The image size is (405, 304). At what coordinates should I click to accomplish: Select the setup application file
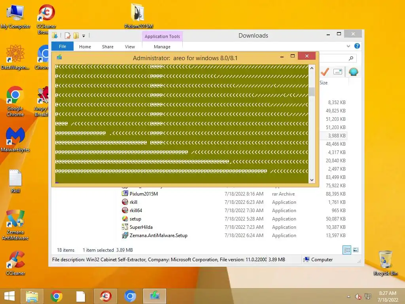135,218
